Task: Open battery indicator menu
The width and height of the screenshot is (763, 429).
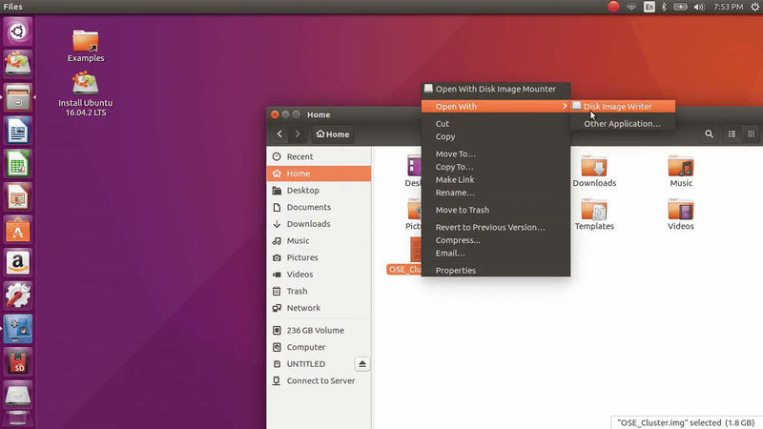Action: pos(680,7)
